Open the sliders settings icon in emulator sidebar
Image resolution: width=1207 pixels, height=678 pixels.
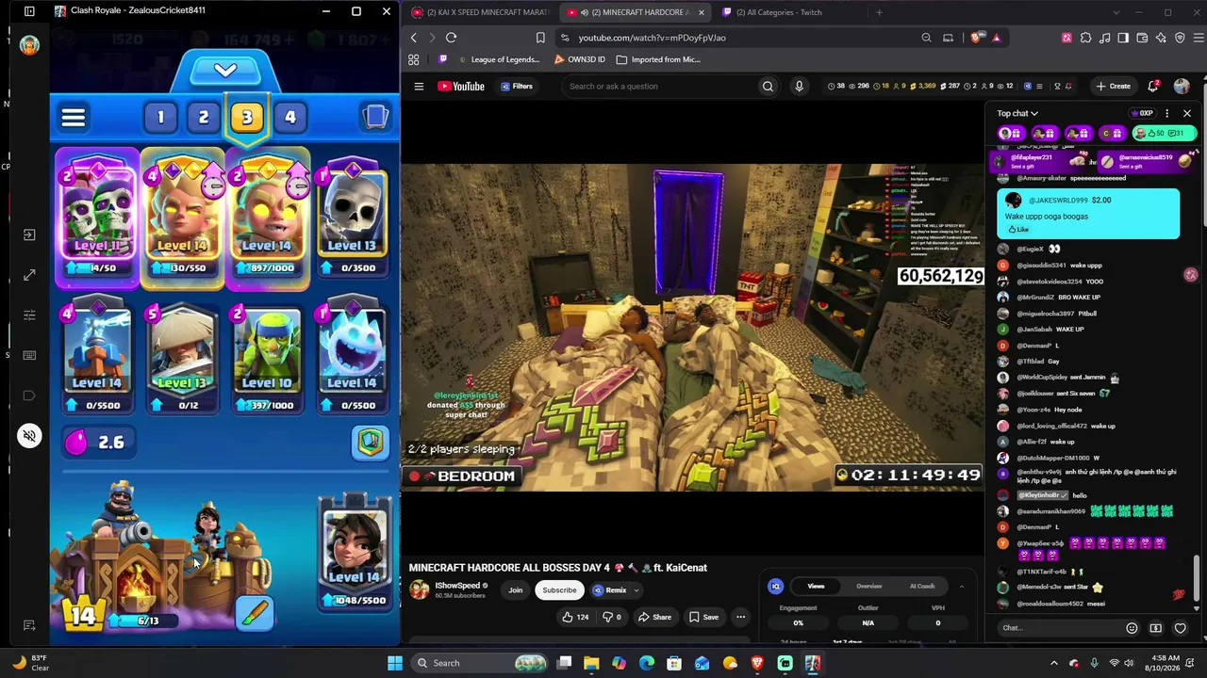(29, 315)
